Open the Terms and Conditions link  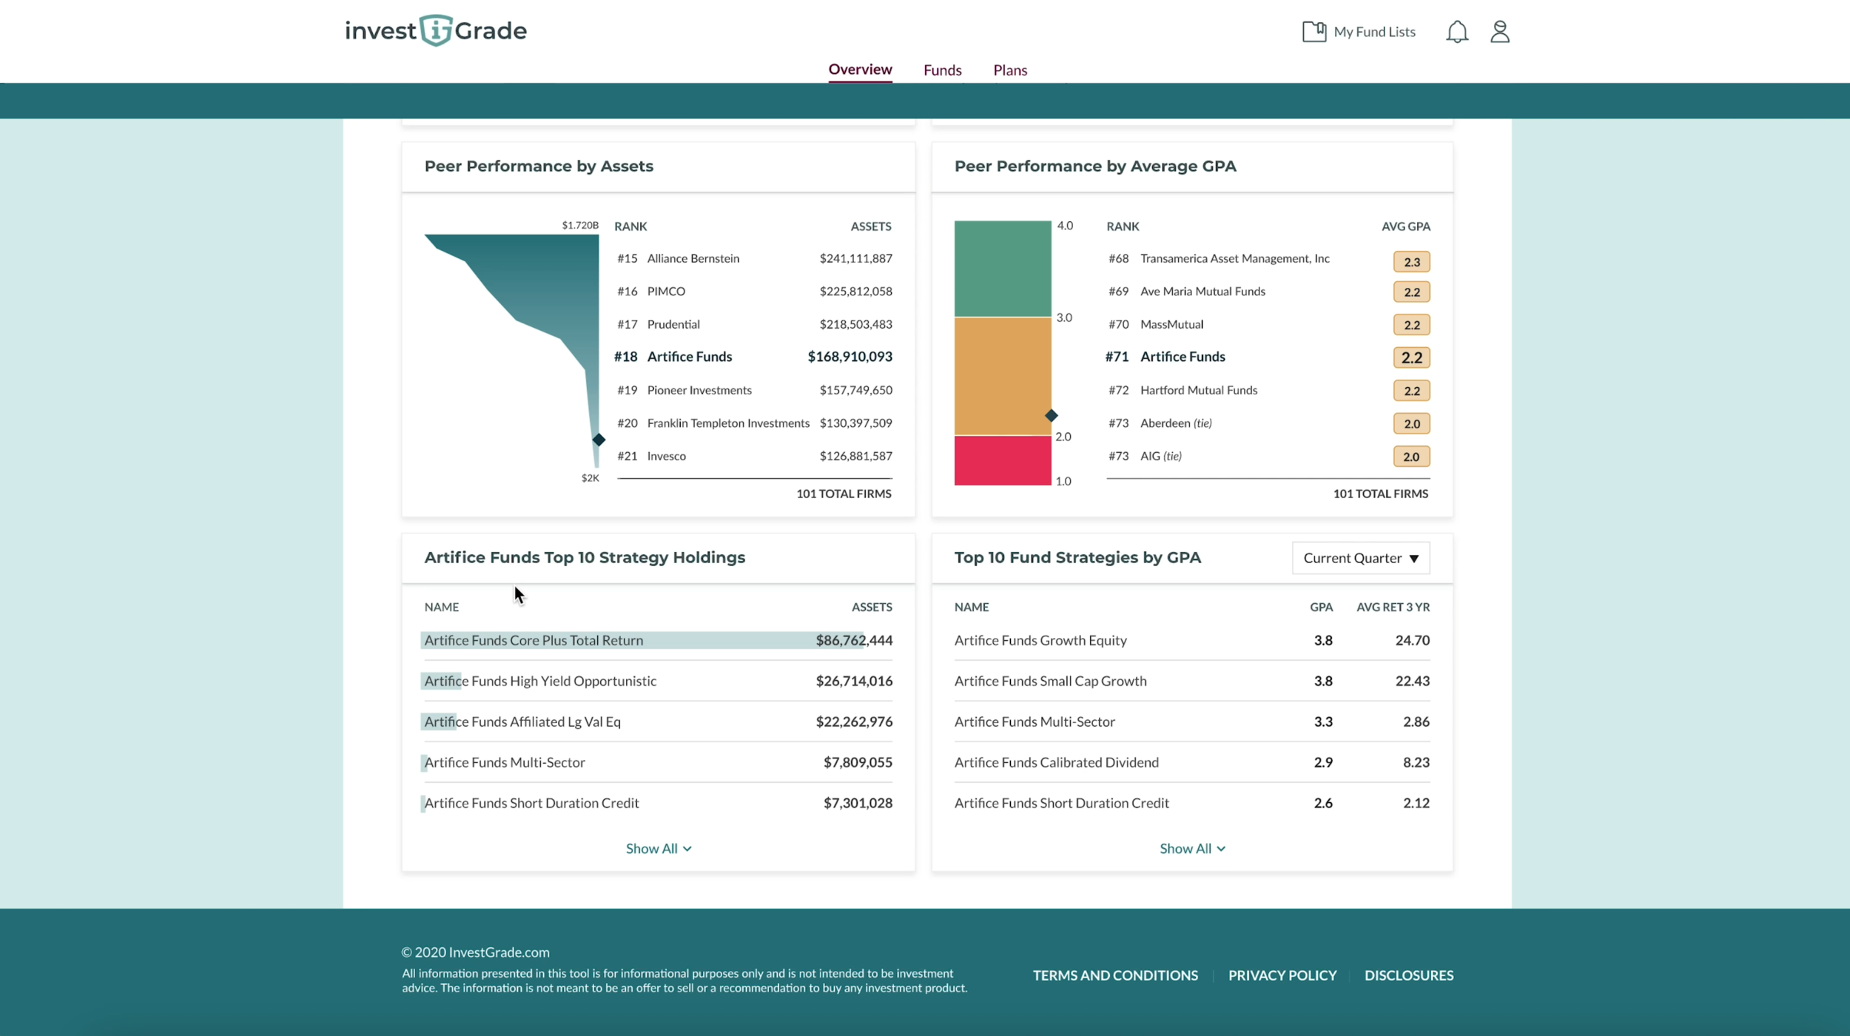[x=1115, y=975]
